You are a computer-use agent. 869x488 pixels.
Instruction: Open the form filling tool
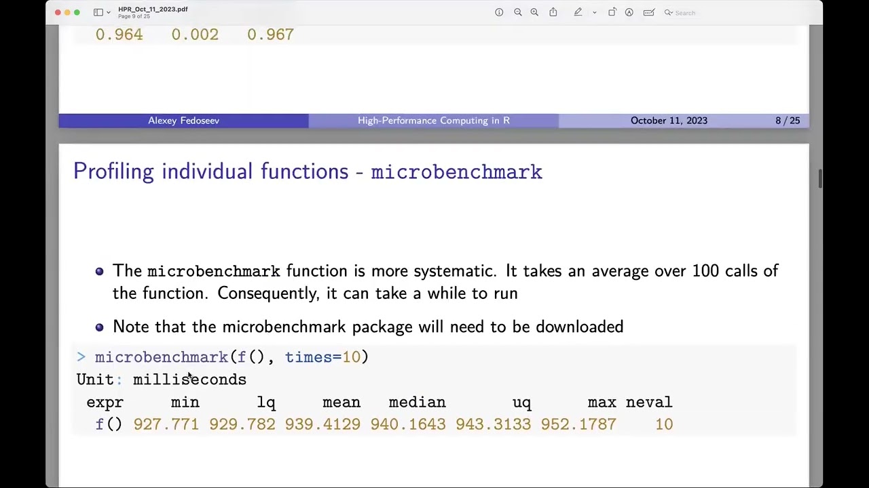(648, 12)
